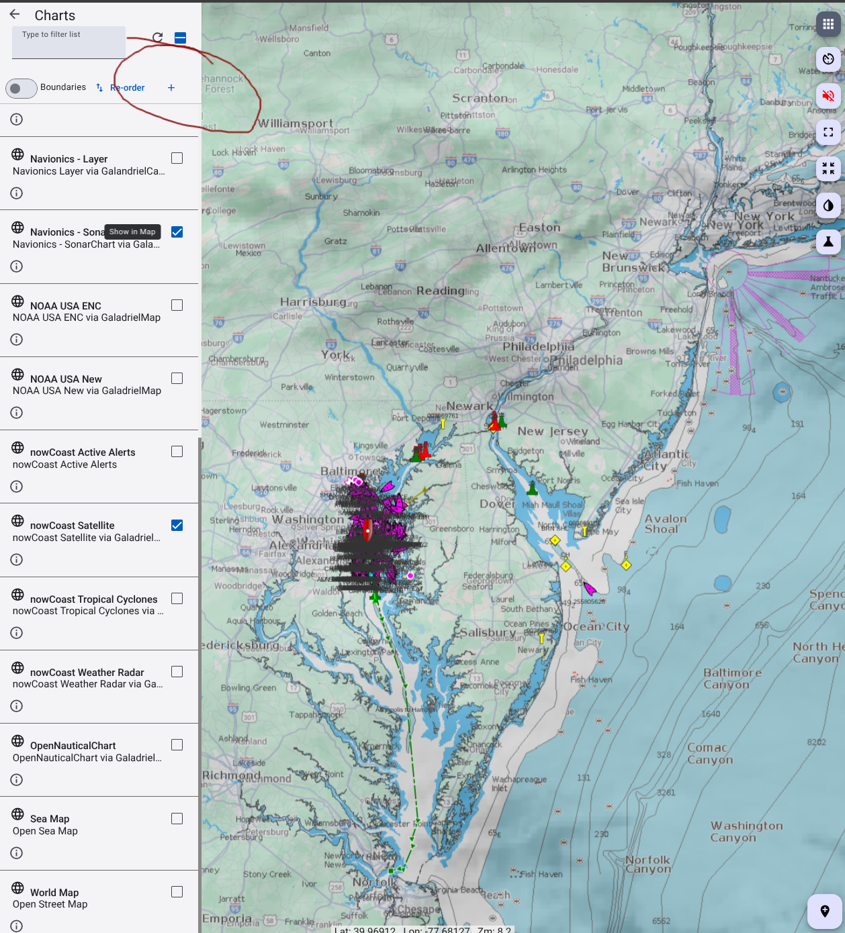Show info for NOAA USA New chart
This screenshot has width=845, height=933.
(x=17, y=413)
